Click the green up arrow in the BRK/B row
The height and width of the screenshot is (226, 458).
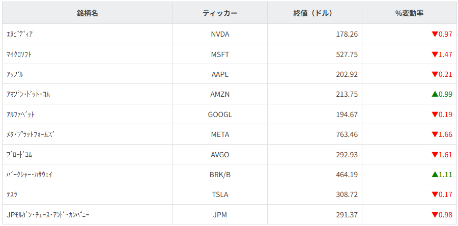click(x=435, y=175)
